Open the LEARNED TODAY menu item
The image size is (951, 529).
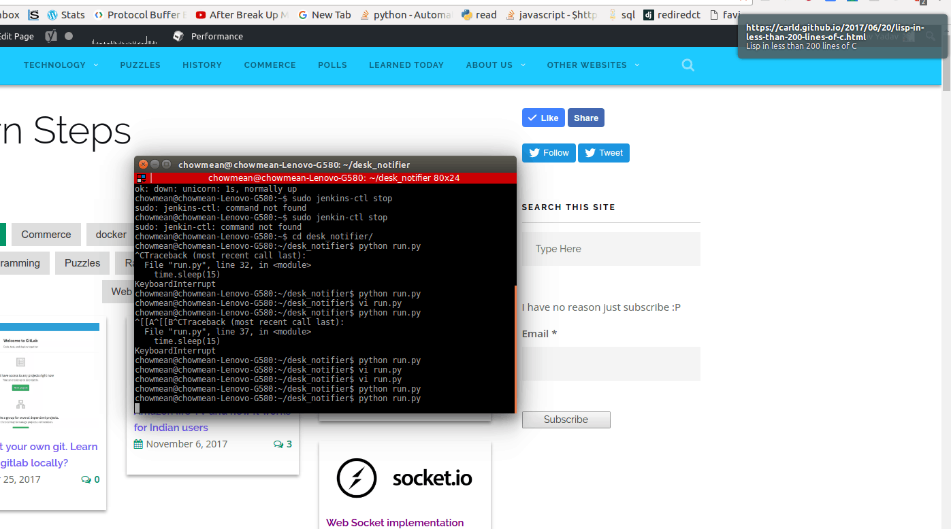coord(406,65)
